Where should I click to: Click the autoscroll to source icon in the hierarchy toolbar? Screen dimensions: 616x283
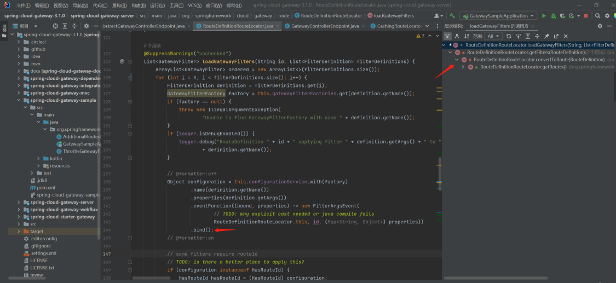pos(518,36)
